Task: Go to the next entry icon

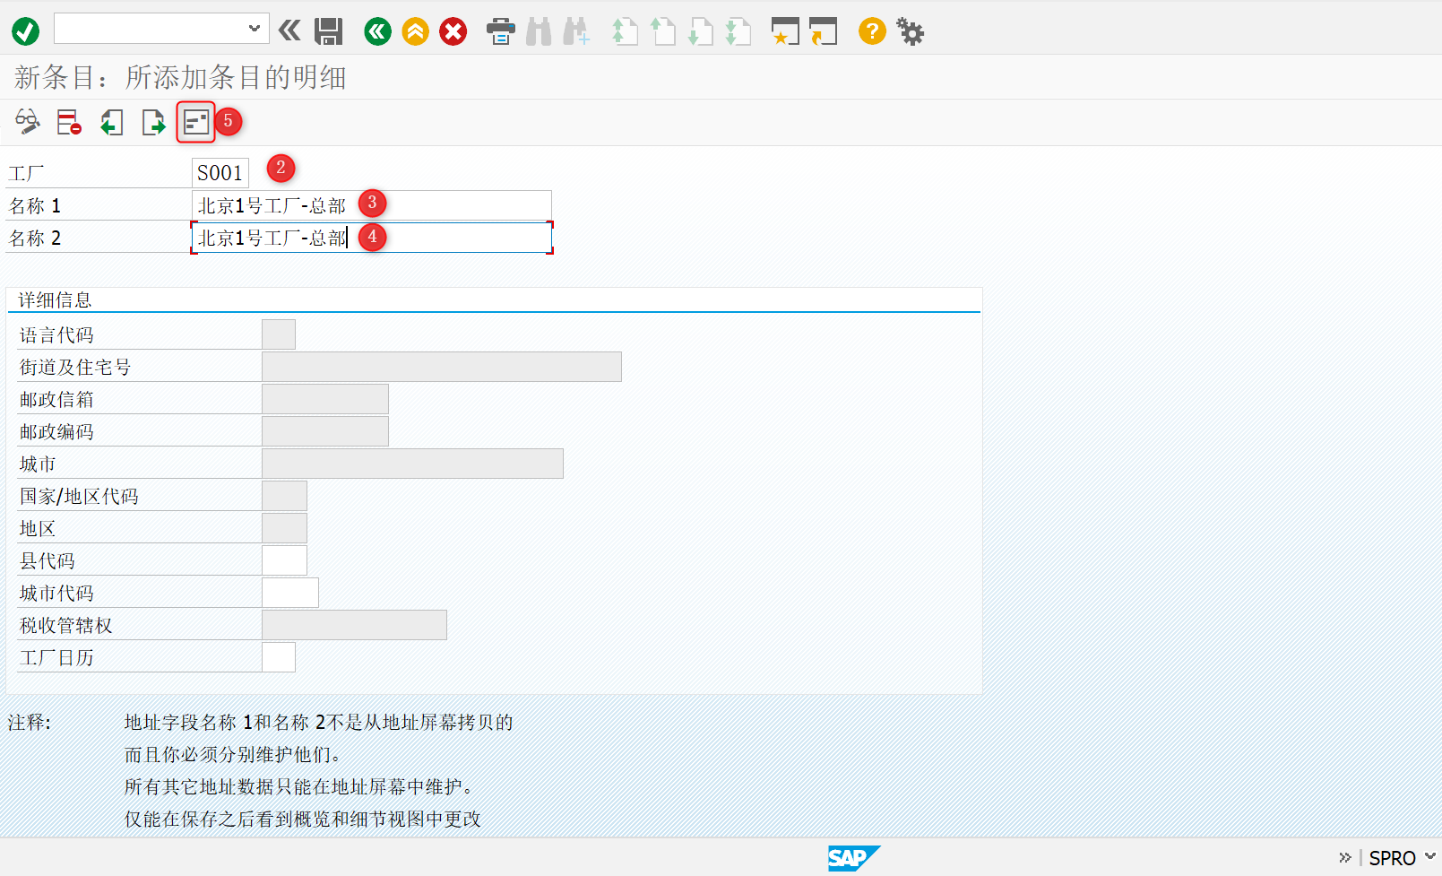Action: pos(152,123)
